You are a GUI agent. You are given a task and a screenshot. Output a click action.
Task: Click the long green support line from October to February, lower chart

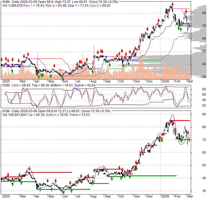151,176
